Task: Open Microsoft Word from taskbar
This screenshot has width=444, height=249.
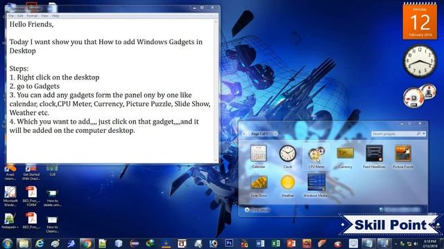Action: [x=260, y=243]
